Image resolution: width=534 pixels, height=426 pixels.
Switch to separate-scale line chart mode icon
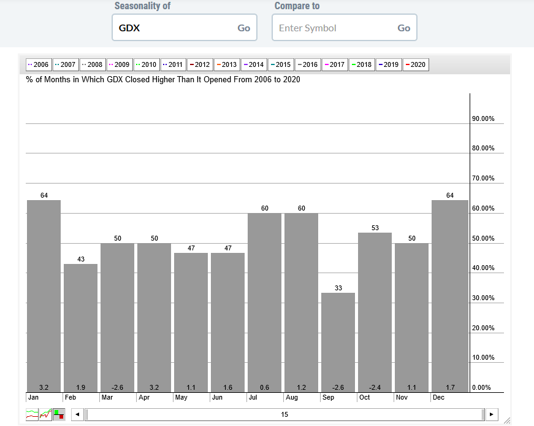click(x=32, y=414)
